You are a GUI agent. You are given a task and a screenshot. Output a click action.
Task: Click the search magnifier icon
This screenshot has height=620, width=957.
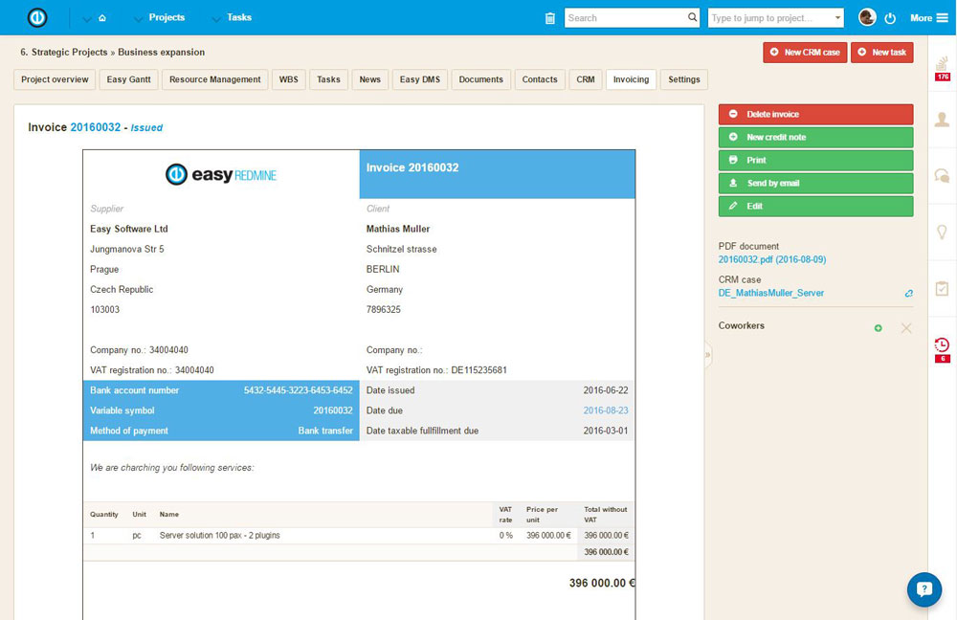(692, 17)
